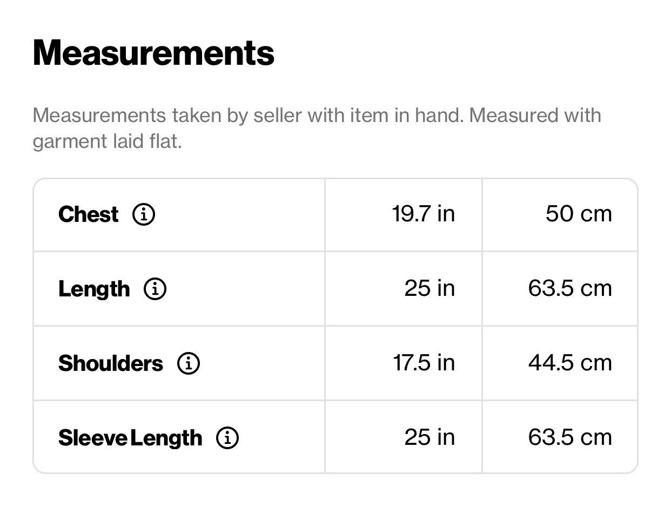Click the 25 in length value
This screenshot has width=671, height=528.
[x=430, y=288]
